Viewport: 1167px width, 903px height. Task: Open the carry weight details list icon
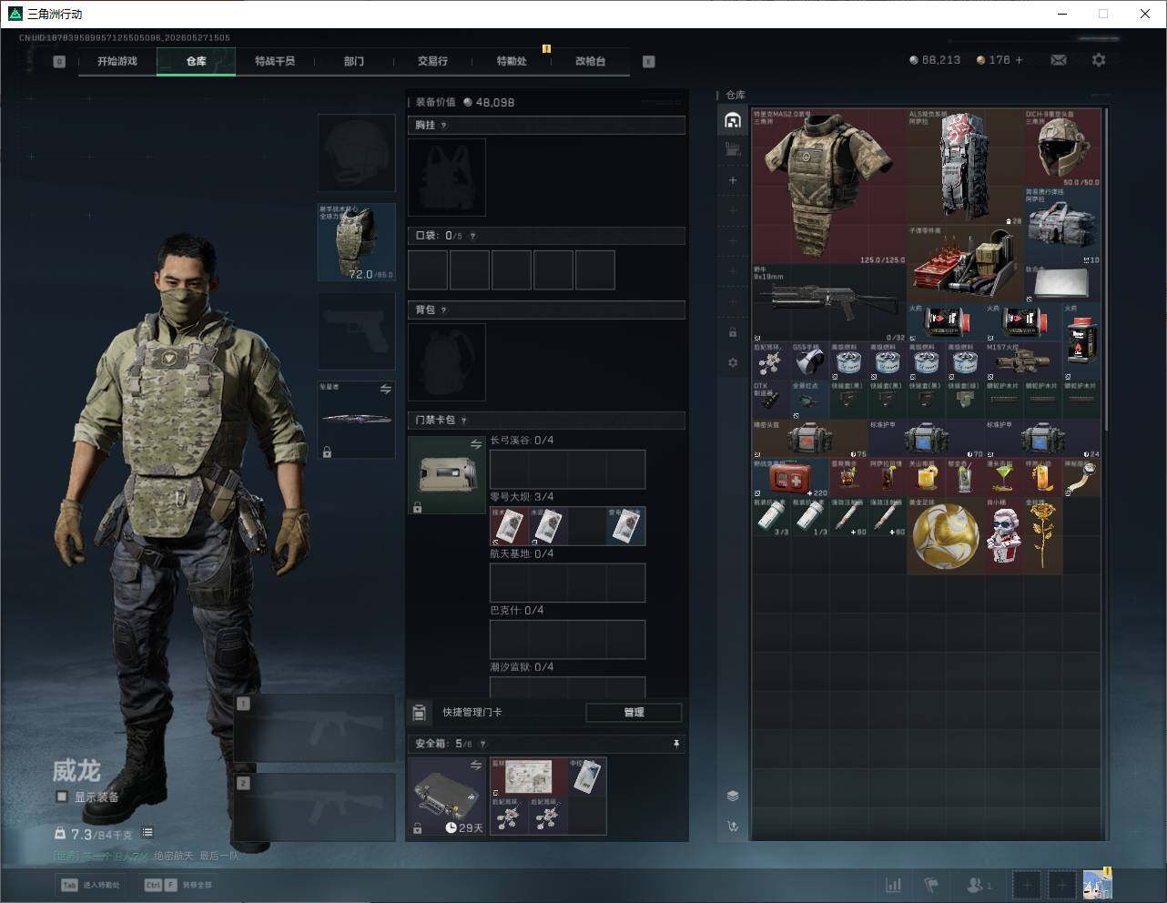click(147, 833)
